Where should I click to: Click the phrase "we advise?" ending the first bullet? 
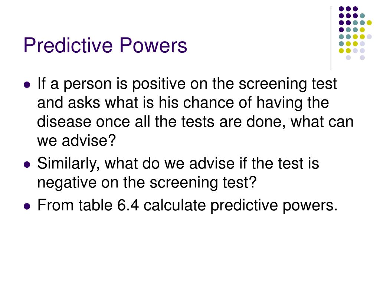click(x=76, y=141)
